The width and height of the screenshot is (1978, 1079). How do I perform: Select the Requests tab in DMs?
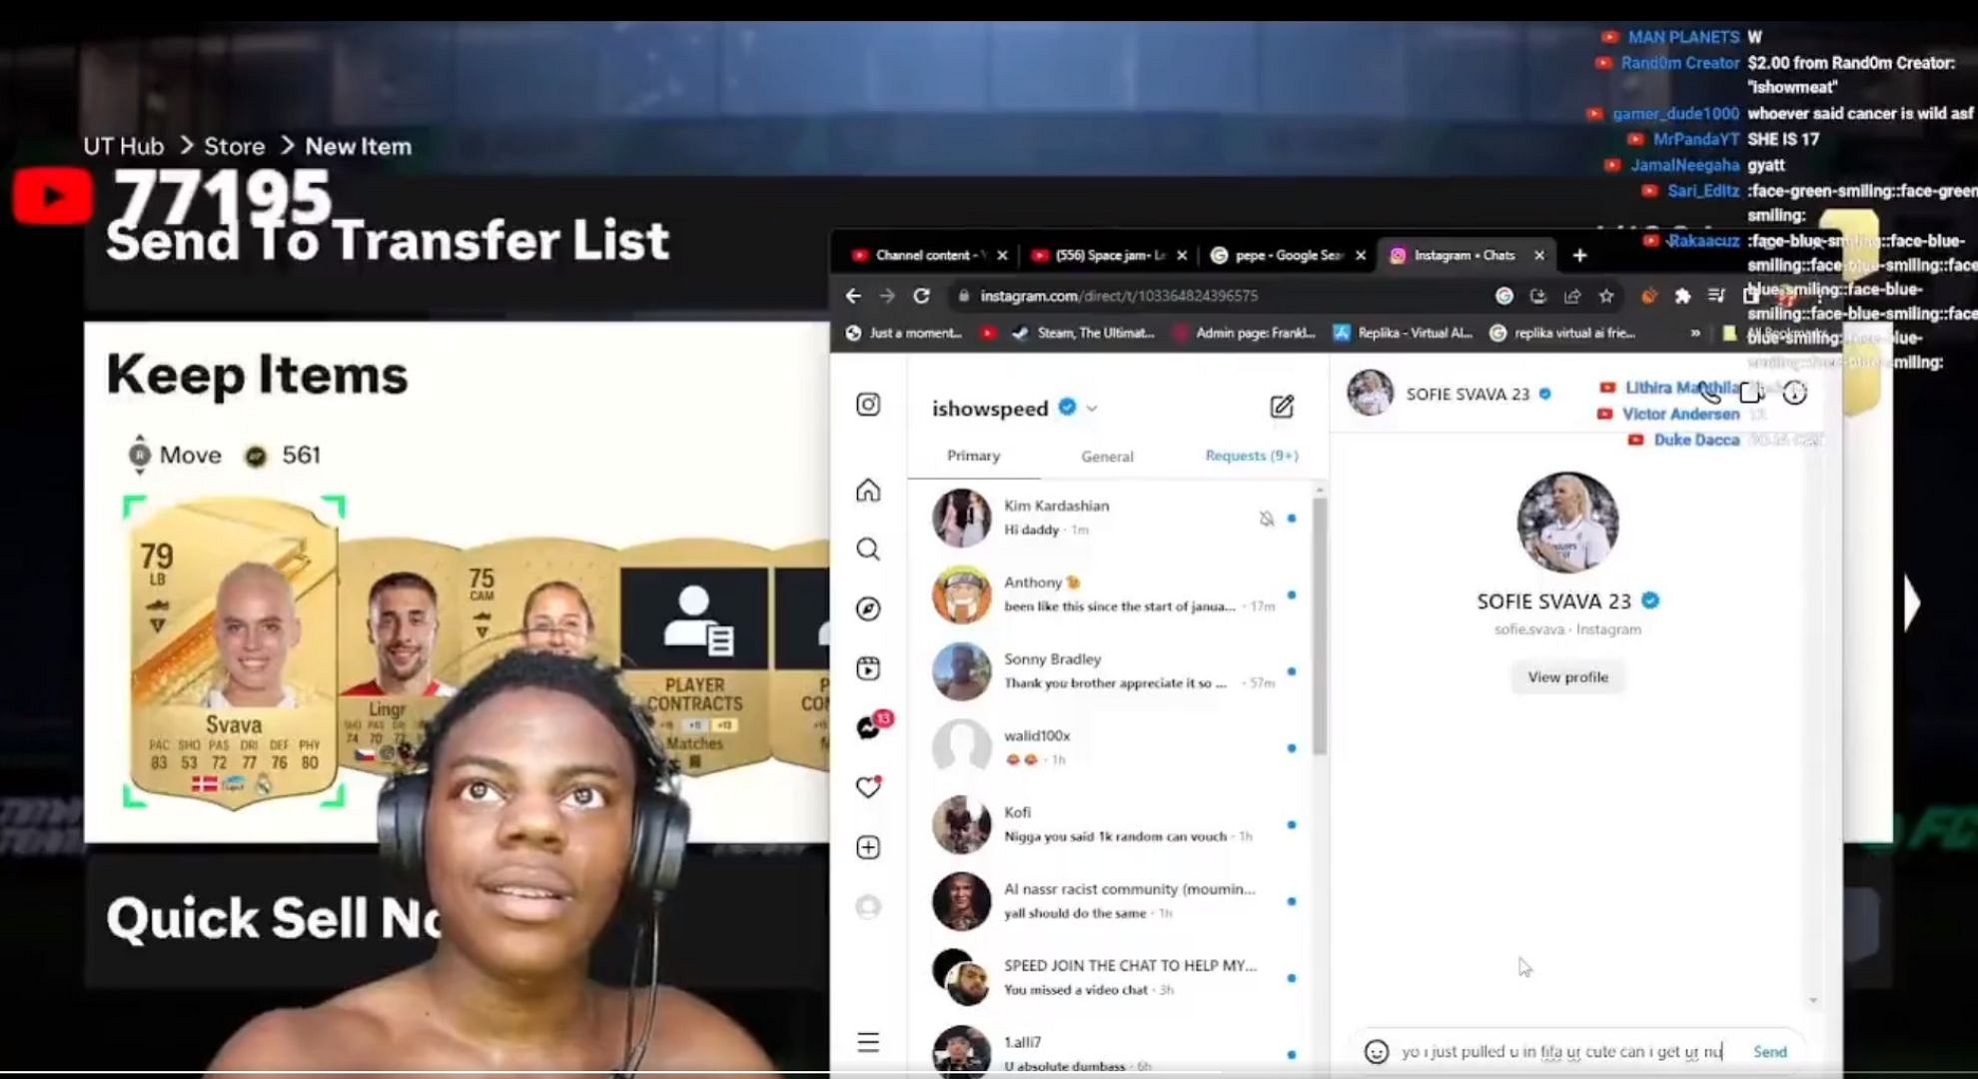click(1249, 456)
